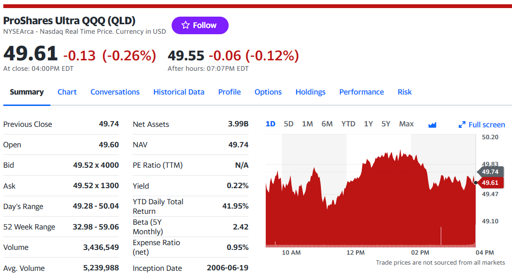Show the Max chart range
Viewport: 512px width, 277px height.
point(406,124)
